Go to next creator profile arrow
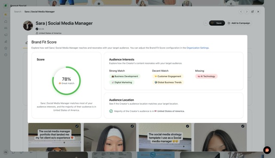 coord(247,12)
